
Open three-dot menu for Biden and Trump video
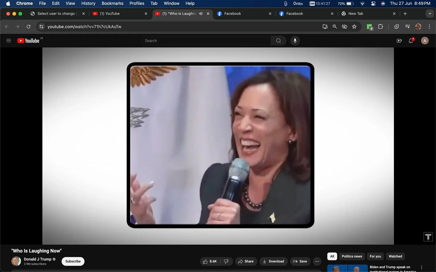(422, 267)
